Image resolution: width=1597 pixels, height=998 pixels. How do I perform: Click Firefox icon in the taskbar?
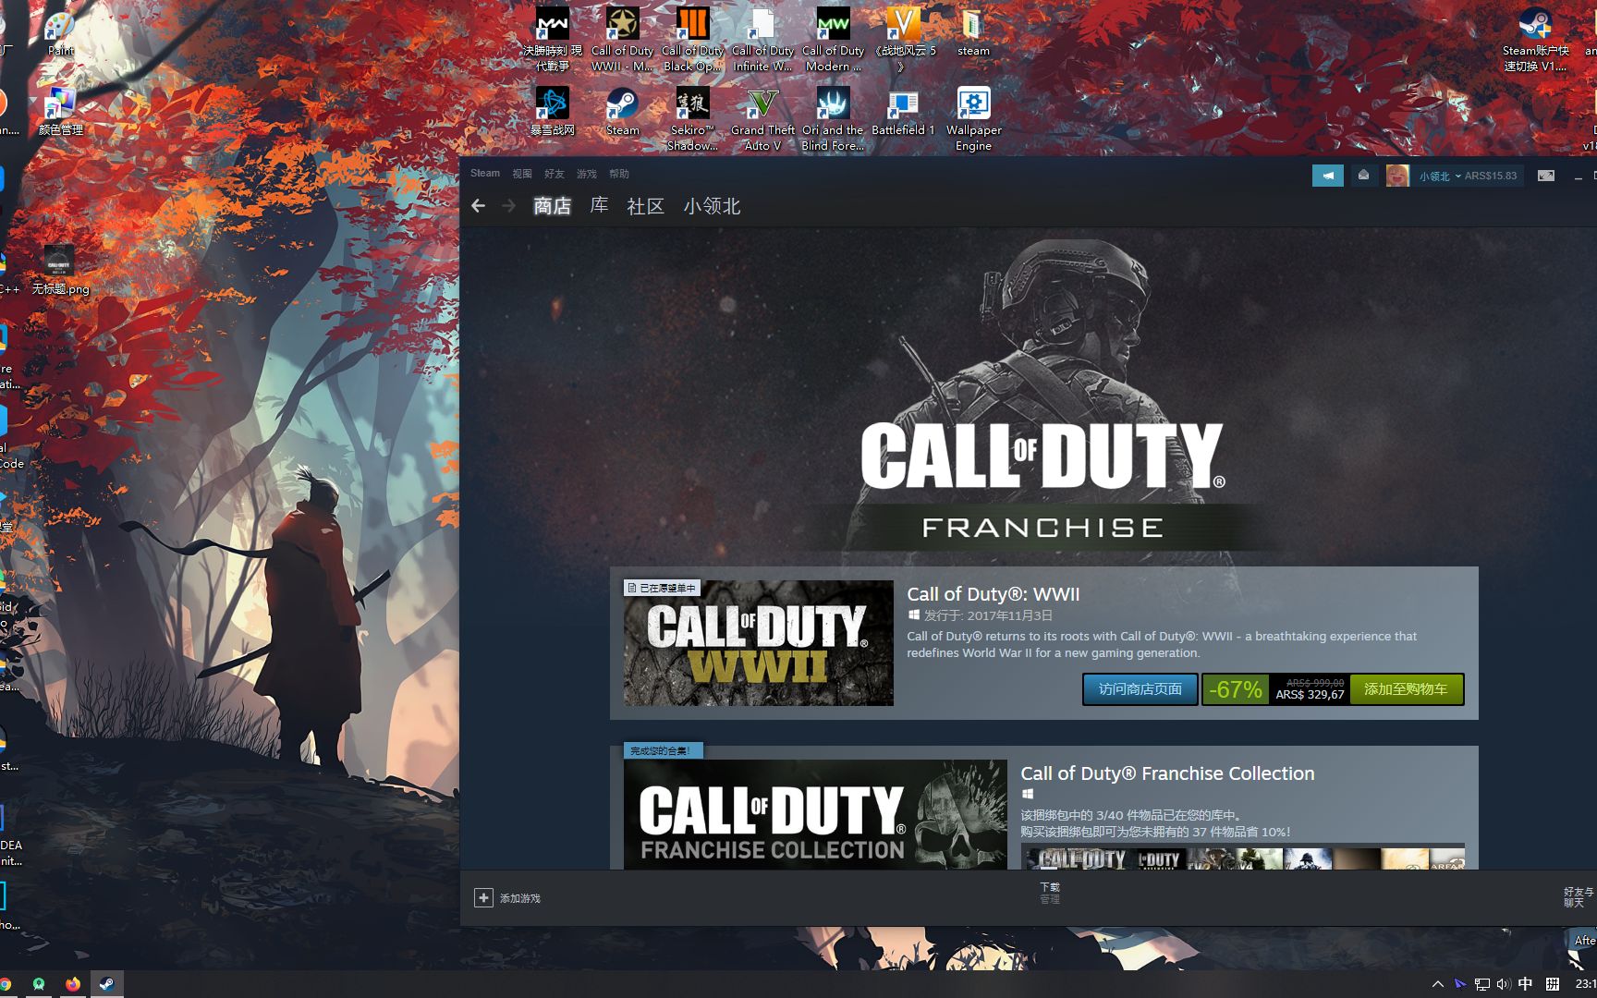pos(73,984)
